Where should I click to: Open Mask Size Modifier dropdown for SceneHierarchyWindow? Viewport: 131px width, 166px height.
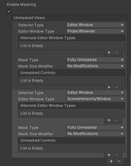pyautogui.click(x=95, y=134)
